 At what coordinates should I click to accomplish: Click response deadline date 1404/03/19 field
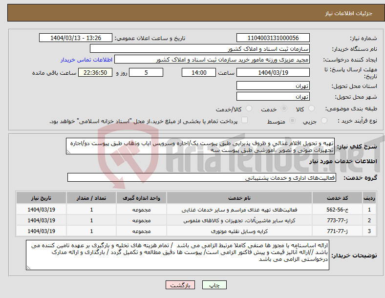(x=273, y=72)
